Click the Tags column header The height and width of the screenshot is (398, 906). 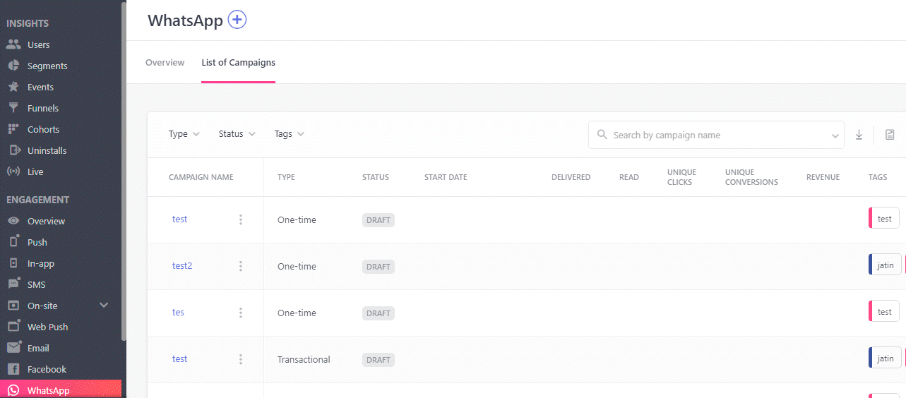[x=878, y=177]
